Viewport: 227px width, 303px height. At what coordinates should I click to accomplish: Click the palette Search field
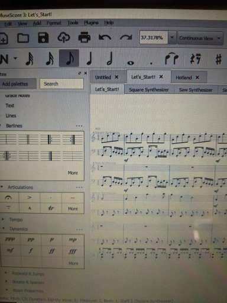pos(61,84)
